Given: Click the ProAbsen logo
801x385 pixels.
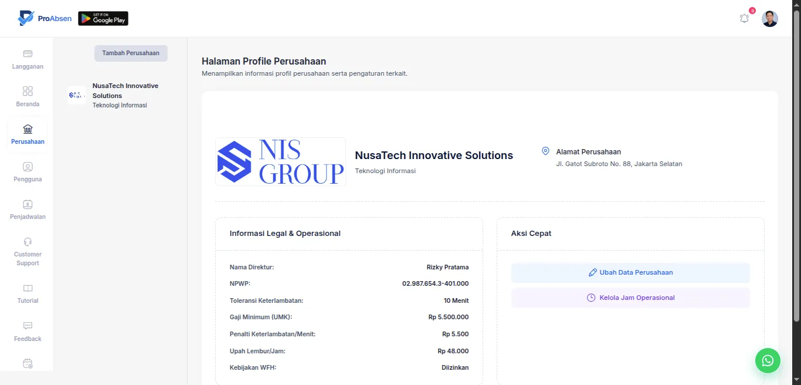Looking at the screenshot, I should point(45,18).
